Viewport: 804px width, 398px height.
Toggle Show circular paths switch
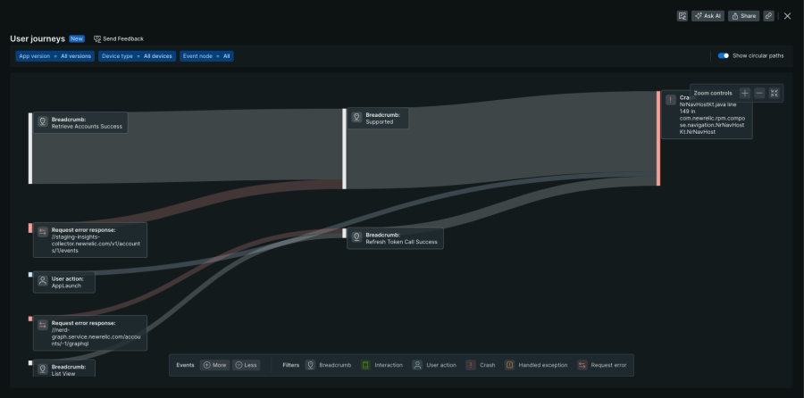tap(724, 55)
